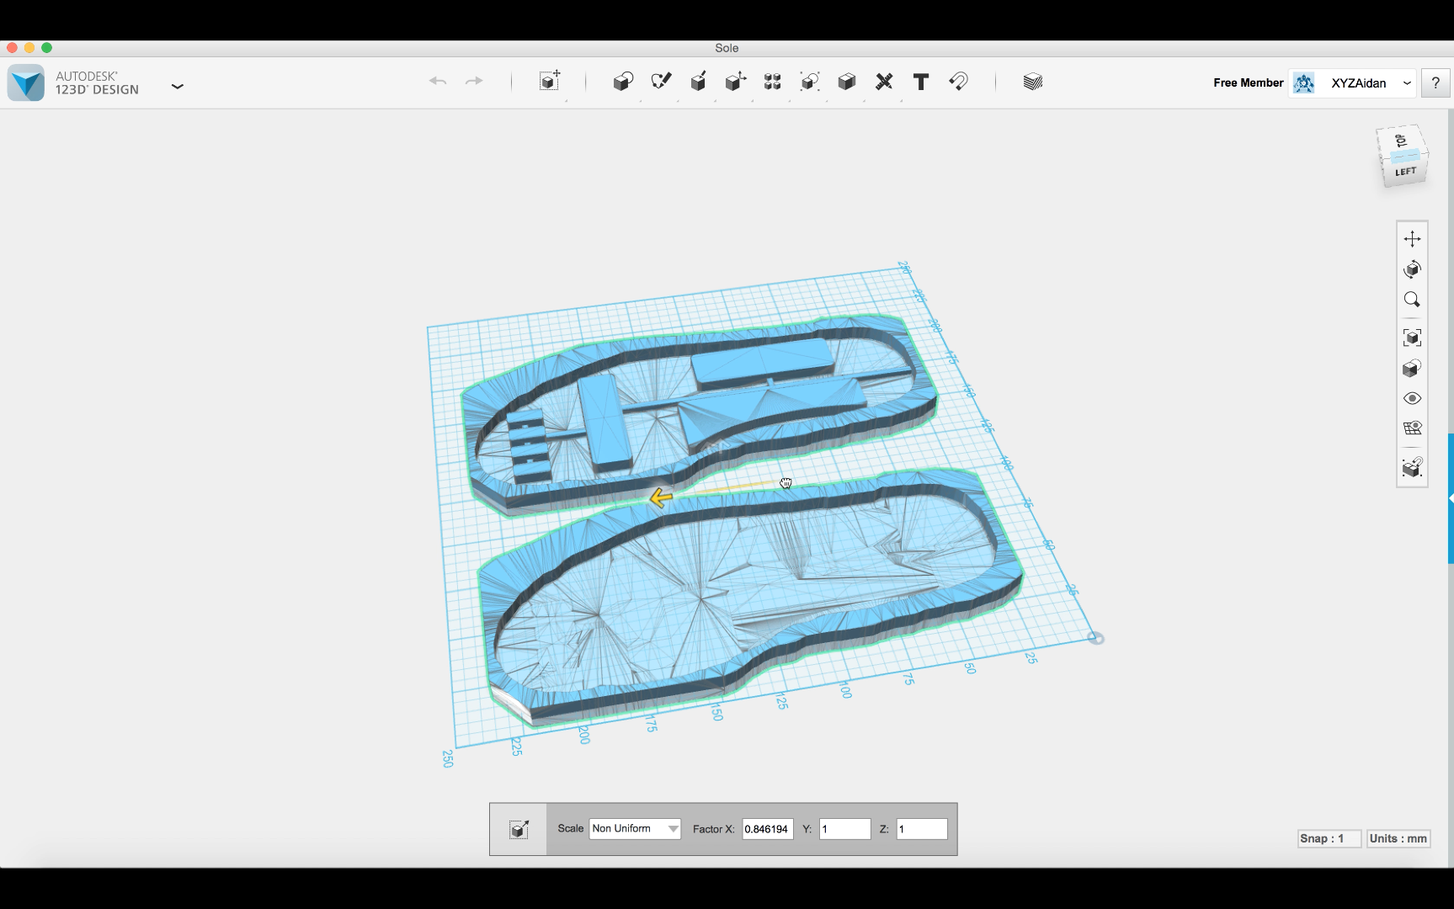Select the Snap magnet tool in the toolbar
The width and height of the screenshot is (1454, 909).
pyautogui.click(x=959, y=81)
